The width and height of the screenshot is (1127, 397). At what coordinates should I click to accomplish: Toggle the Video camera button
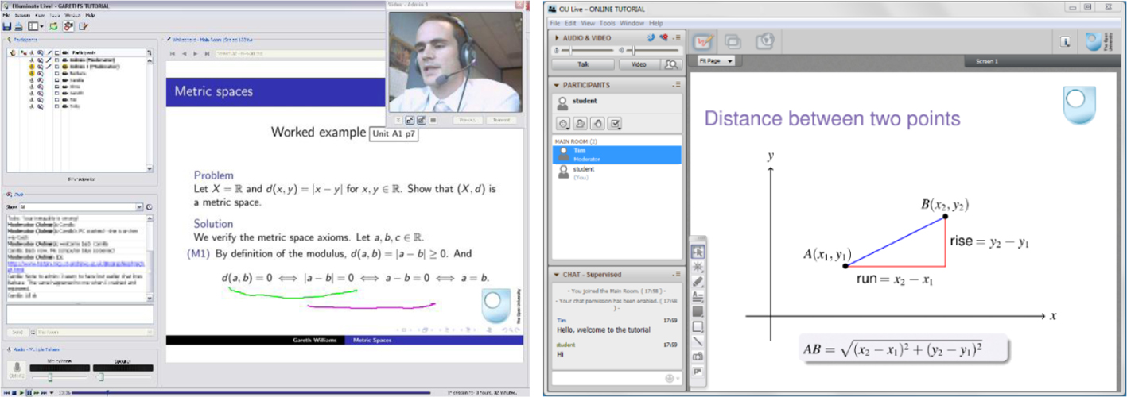(639, 64)
